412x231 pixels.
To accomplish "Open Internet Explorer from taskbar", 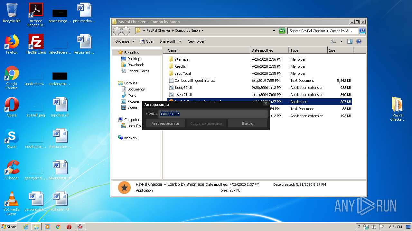I will (25, 227).
